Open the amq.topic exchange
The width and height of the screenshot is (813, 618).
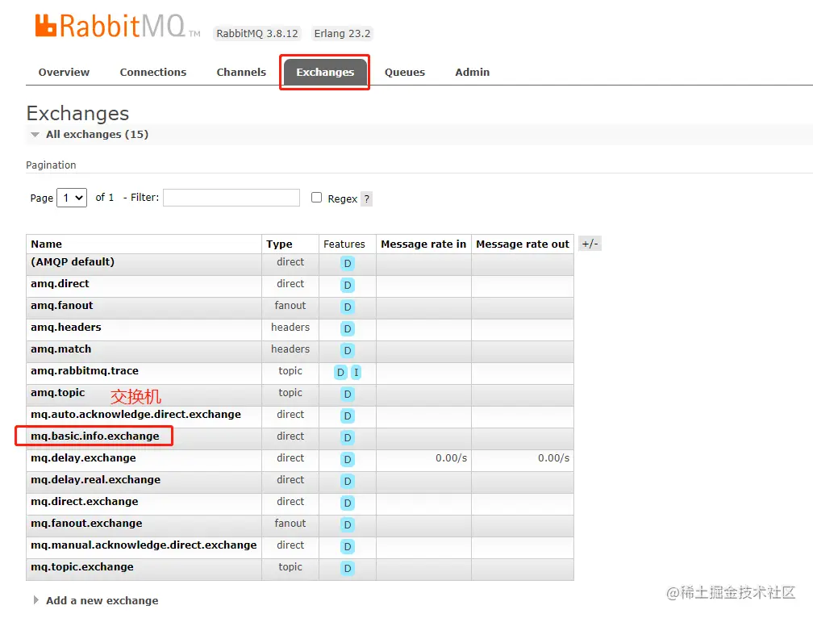(57, 392)
